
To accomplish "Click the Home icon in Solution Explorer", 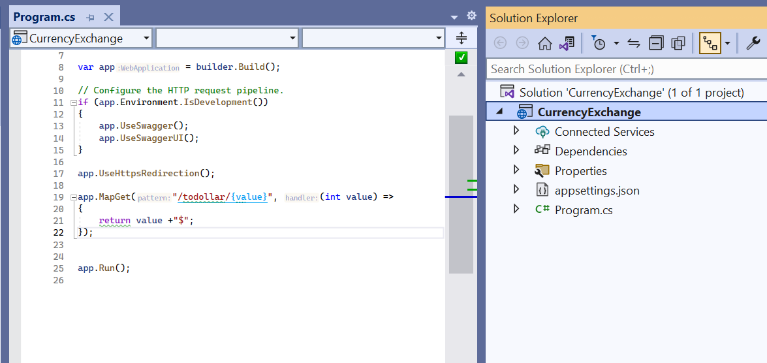I will (544, 43).
